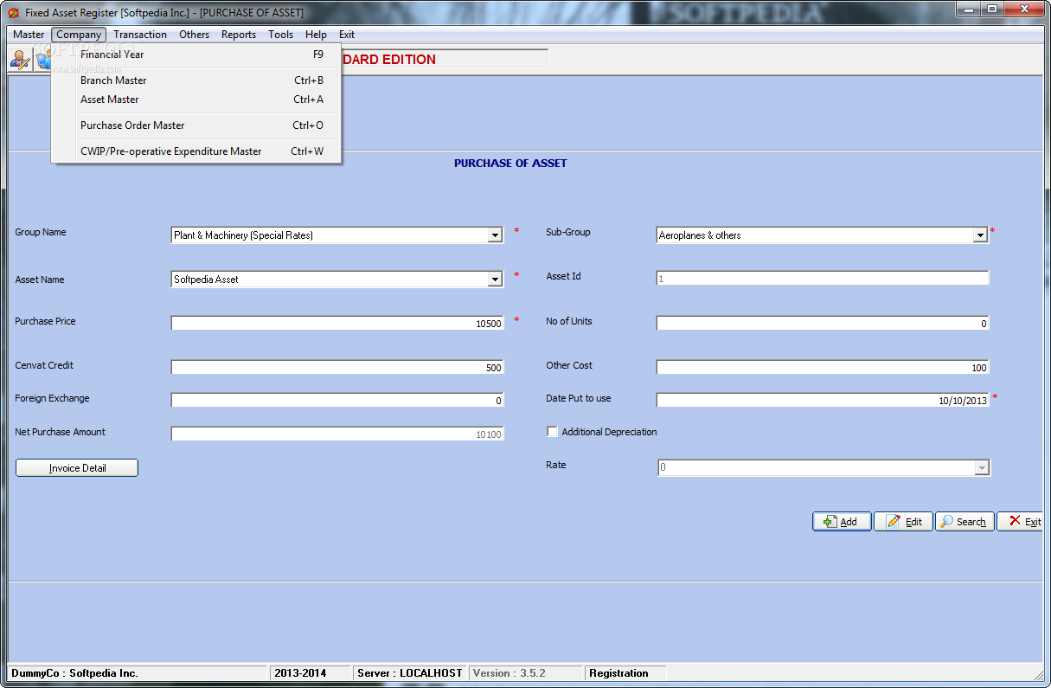
Task: Click the Date Put to use field
Action: 823,401
